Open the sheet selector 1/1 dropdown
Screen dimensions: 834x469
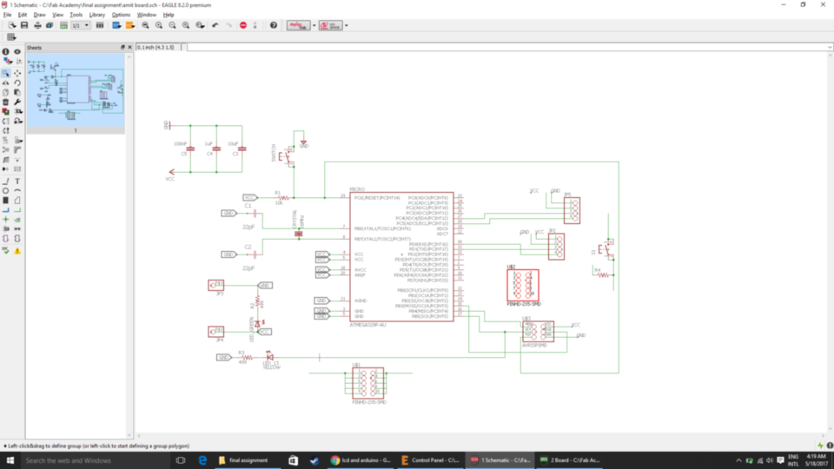pyautogui.click(x=80, y=25)
